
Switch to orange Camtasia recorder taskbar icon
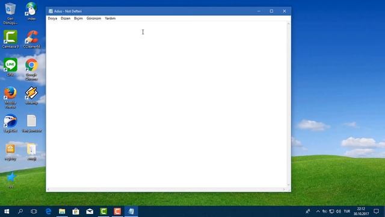tap(117, 212)
